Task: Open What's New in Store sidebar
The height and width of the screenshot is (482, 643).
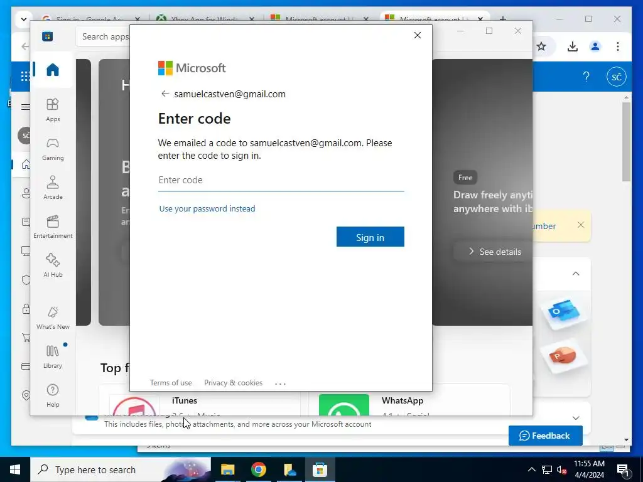Action: point(53,318)
